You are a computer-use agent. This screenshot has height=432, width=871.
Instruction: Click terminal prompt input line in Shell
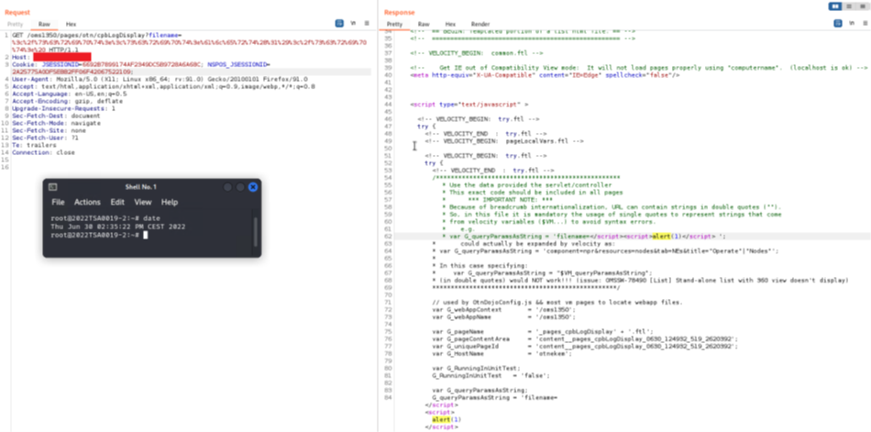[x=99, y=235]
